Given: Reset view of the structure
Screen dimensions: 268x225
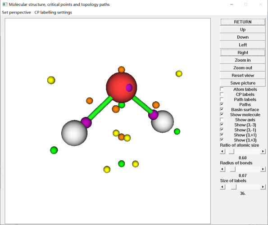Looking at the screenshot, I should [x=242, y=75].
